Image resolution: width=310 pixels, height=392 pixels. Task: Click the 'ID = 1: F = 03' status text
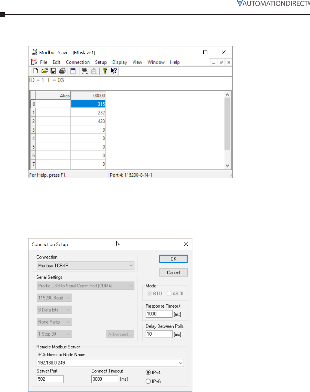point(47,80)
